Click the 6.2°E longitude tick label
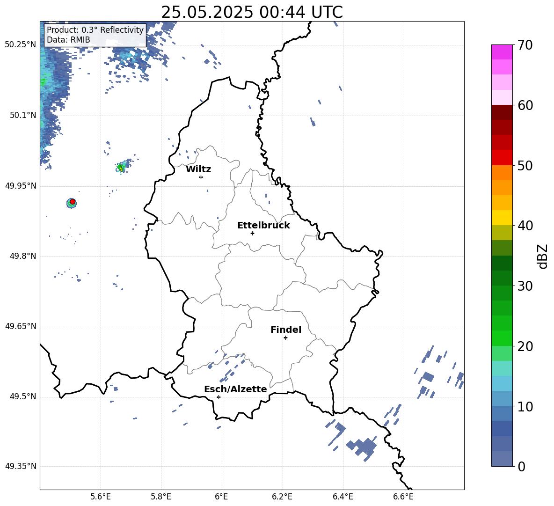The height and width of the screenshot is (506, 554). [x=282, y=497]
